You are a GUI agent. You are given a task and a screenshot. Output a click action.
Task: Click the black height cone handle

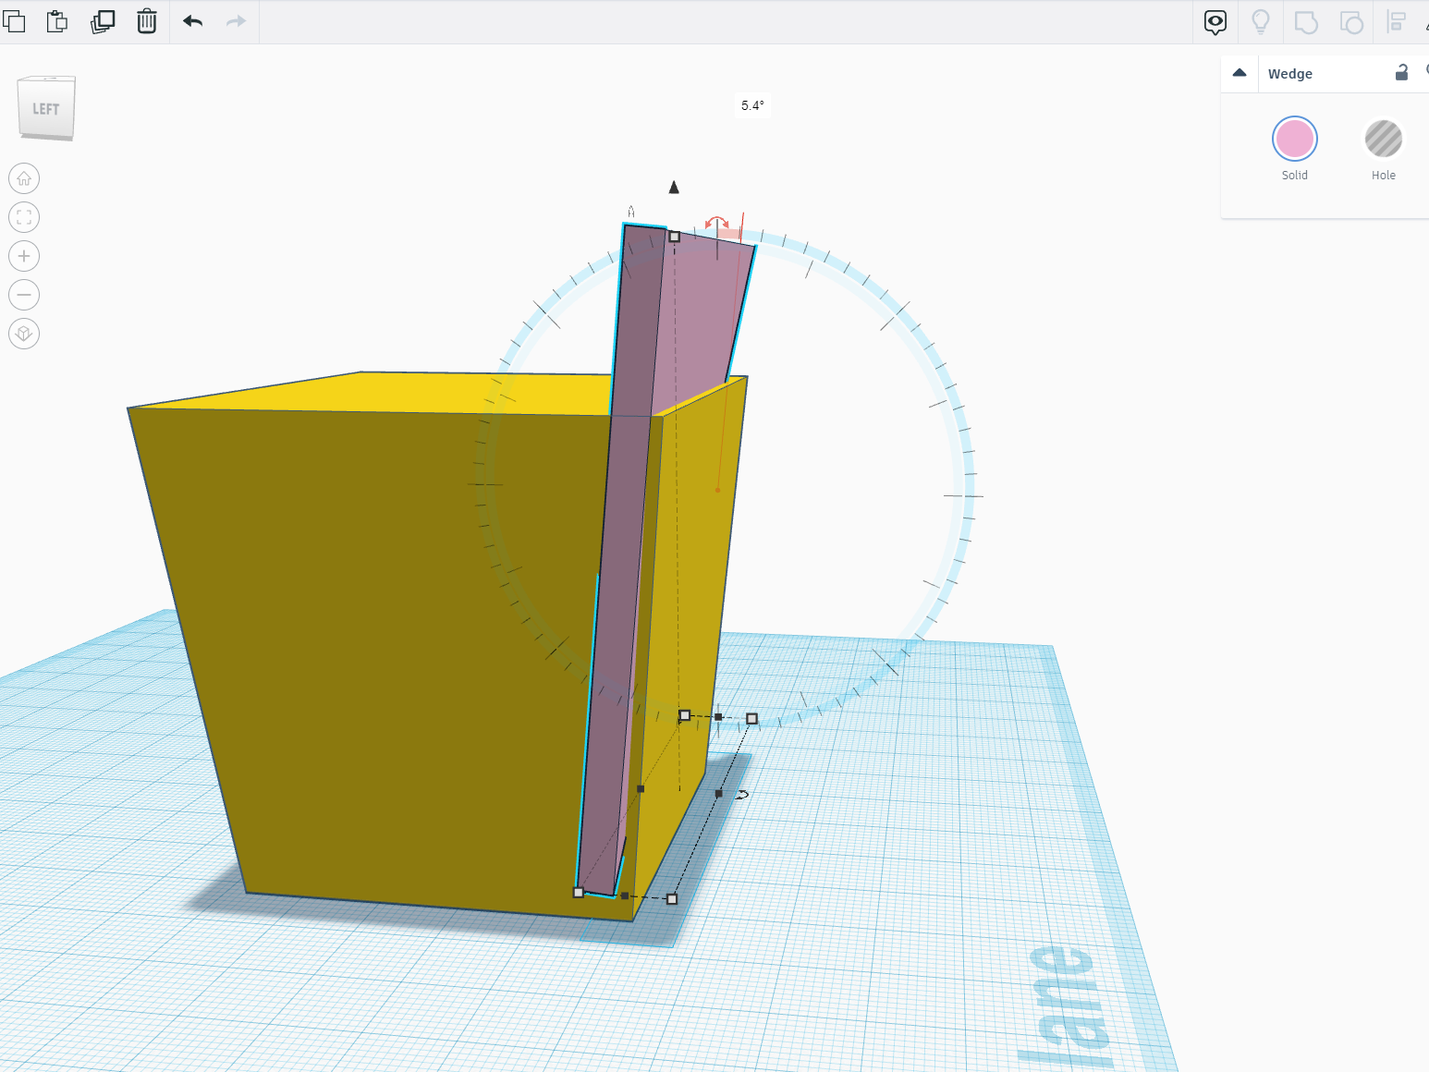pos(674,188)
